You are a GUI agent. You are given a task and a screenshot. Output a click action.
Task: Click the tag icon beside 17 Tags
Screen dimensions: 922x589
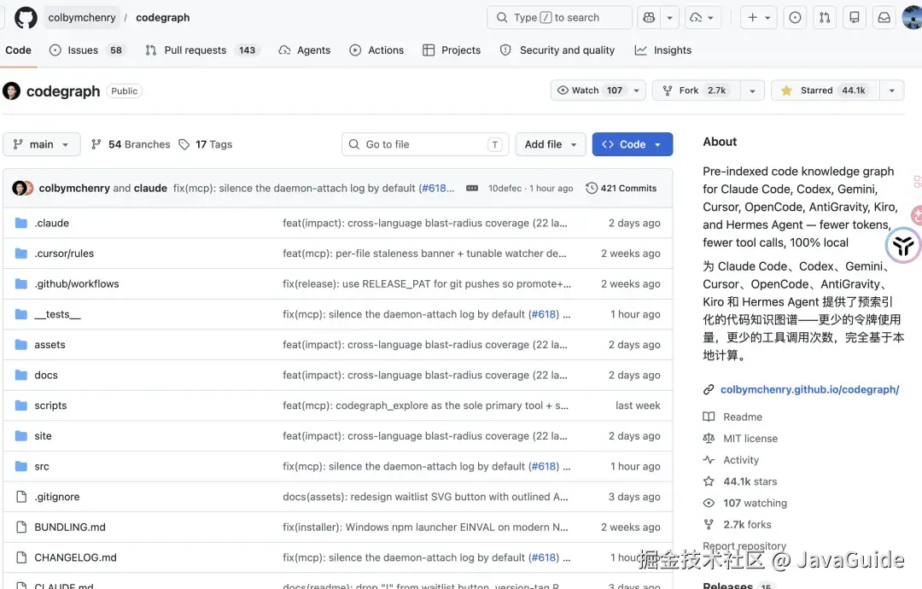(x=184, y=144)
